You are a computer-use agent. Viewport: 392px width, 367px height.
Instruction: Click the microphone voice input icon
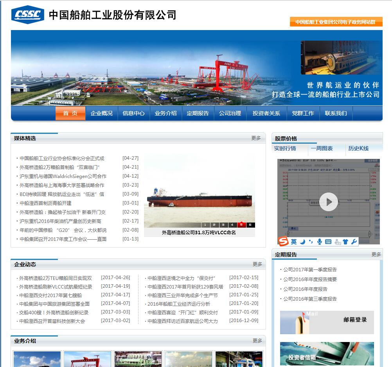(319, 242)
